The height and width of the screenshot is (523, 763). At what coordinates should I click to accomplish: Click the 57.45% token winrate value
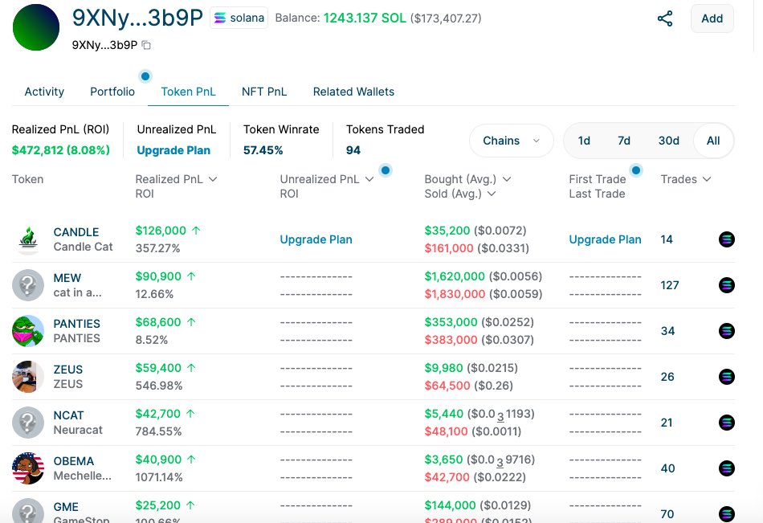pyautogui.click(x=263, y=150)
